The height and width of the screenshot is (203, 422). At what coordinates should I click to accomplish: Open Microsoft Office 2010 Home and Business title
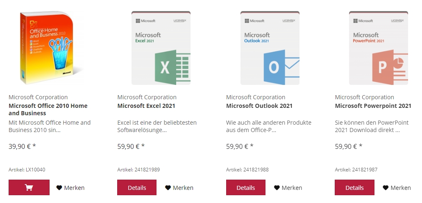click(48, 109)
